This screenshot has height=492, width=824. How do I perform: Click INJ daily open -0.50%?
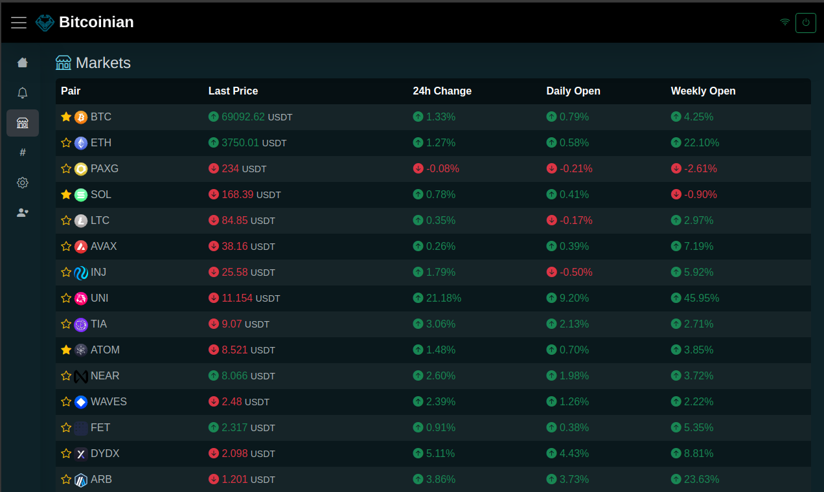pyautogui.click(x=576, y=273)
